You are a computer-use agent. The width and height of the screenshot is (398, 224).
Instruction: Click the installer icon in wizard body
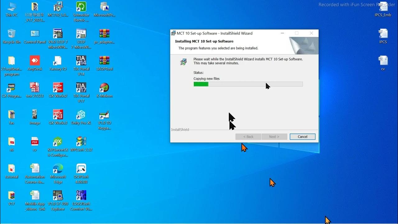tap(183, 62)
